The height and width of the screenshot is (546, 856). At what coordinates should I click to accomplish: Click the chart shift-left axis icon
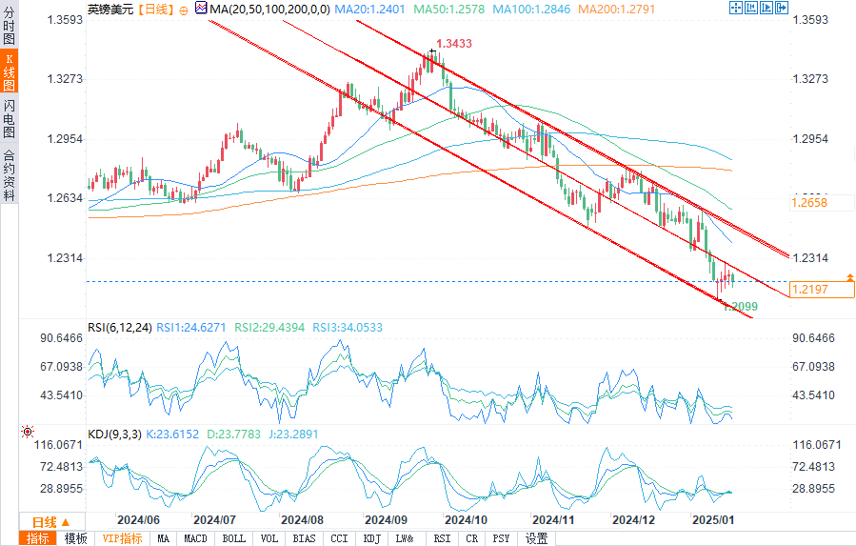[751, 7]
